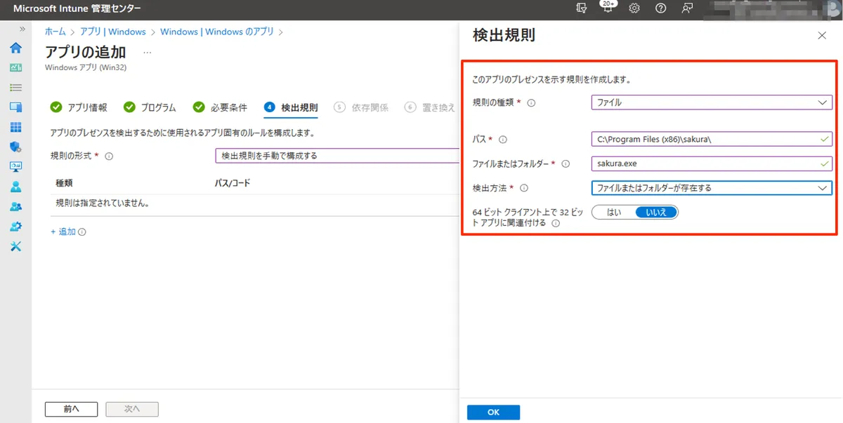
Task: Open the feedback icon in header
Action: coord(686,8)
